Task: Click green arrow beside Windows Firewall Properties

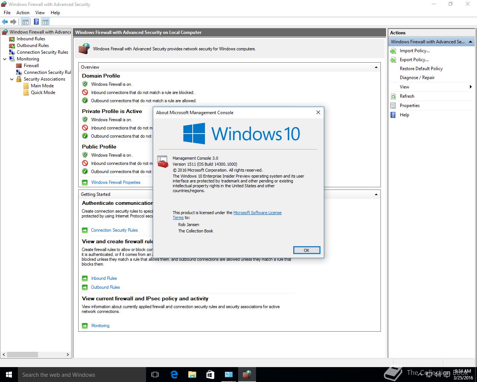Action: [x=85, y=182]
